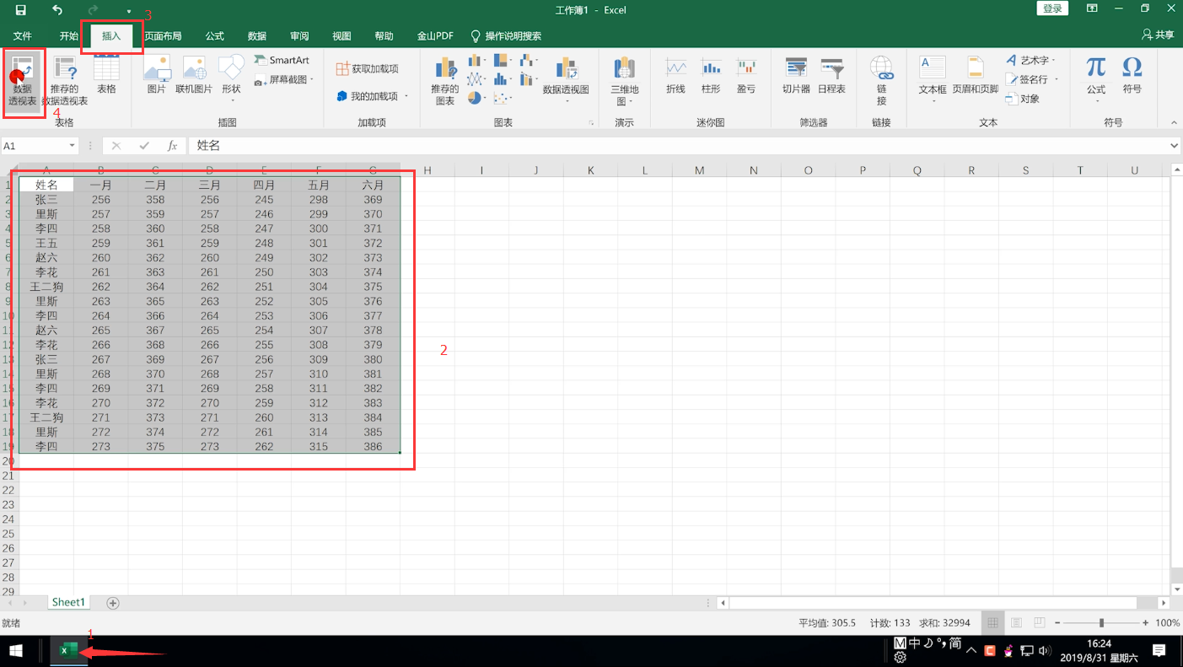Insert a 表格 table
Viewport: 1183px width, 667px height.
106,76
